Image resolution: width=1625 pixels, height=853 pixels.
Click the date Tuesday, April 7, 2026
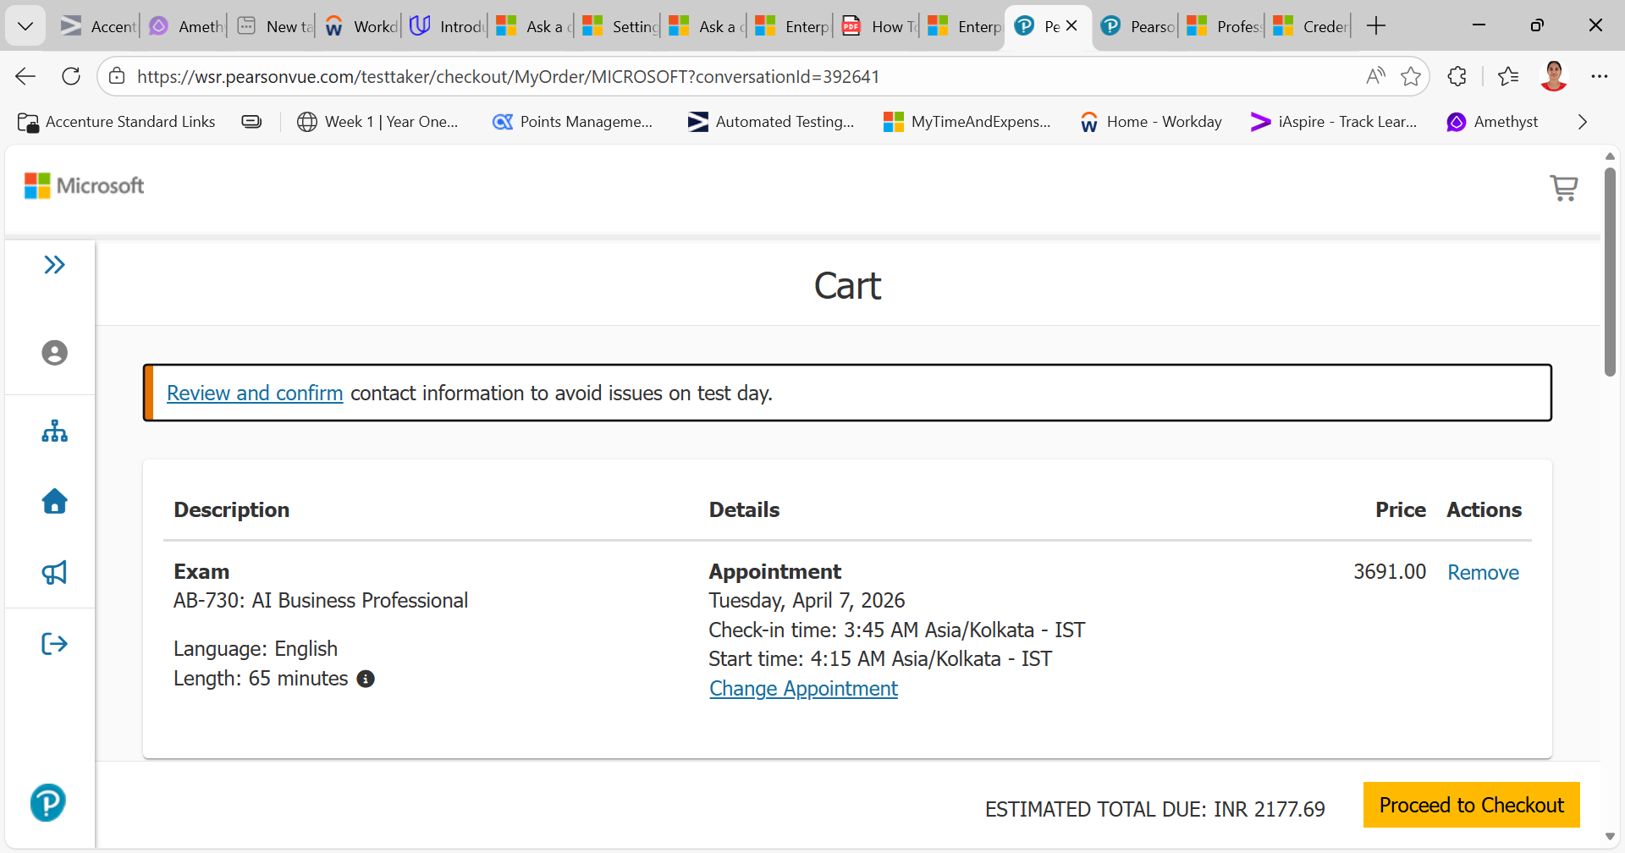pos(807,601)
